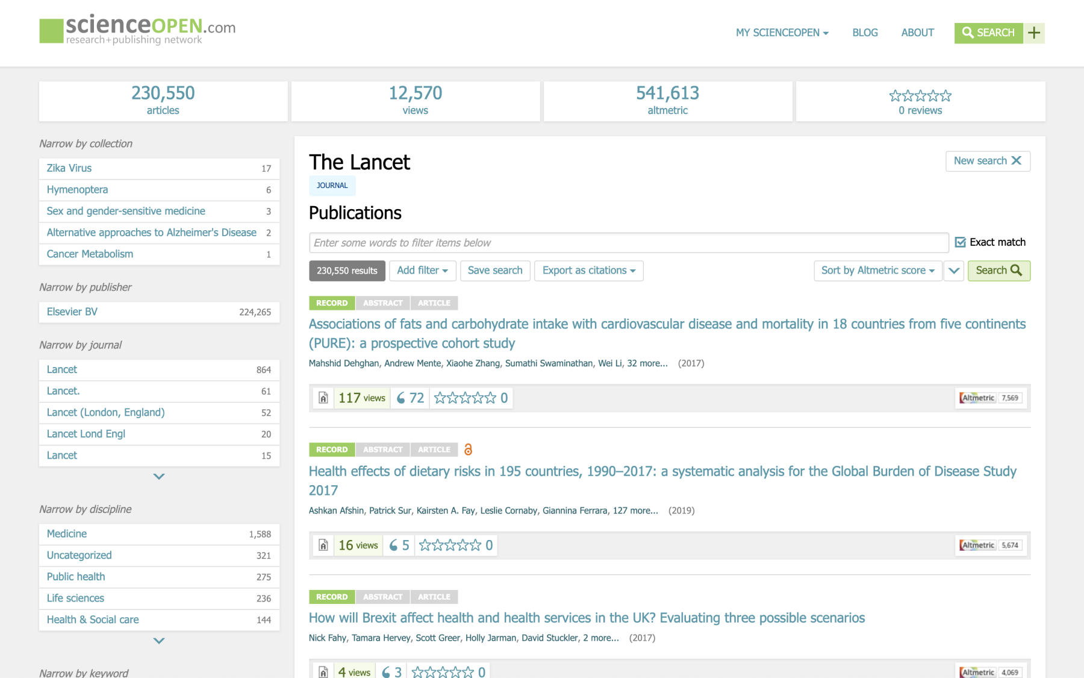The width and height of the screenshot is (1084, 678).
Task: Click the ScienceOpen logo
Action: coord(137,30)
